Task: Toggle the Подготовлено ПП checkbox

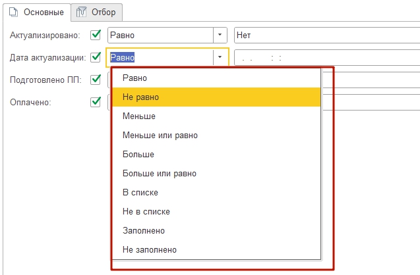Action: click(x=96, y=80)
